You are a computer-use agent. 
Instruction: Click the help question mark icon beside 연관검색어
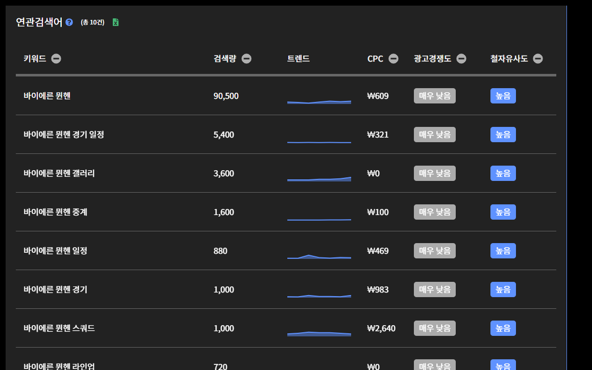69,22
